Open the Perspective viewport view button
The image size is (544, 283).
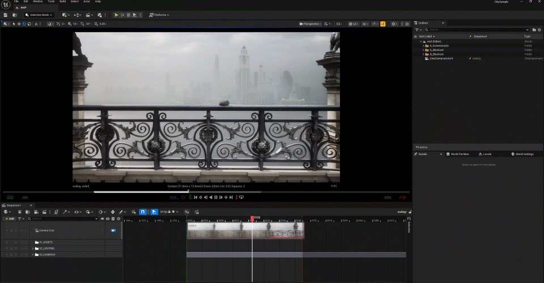tap(310, 24)
